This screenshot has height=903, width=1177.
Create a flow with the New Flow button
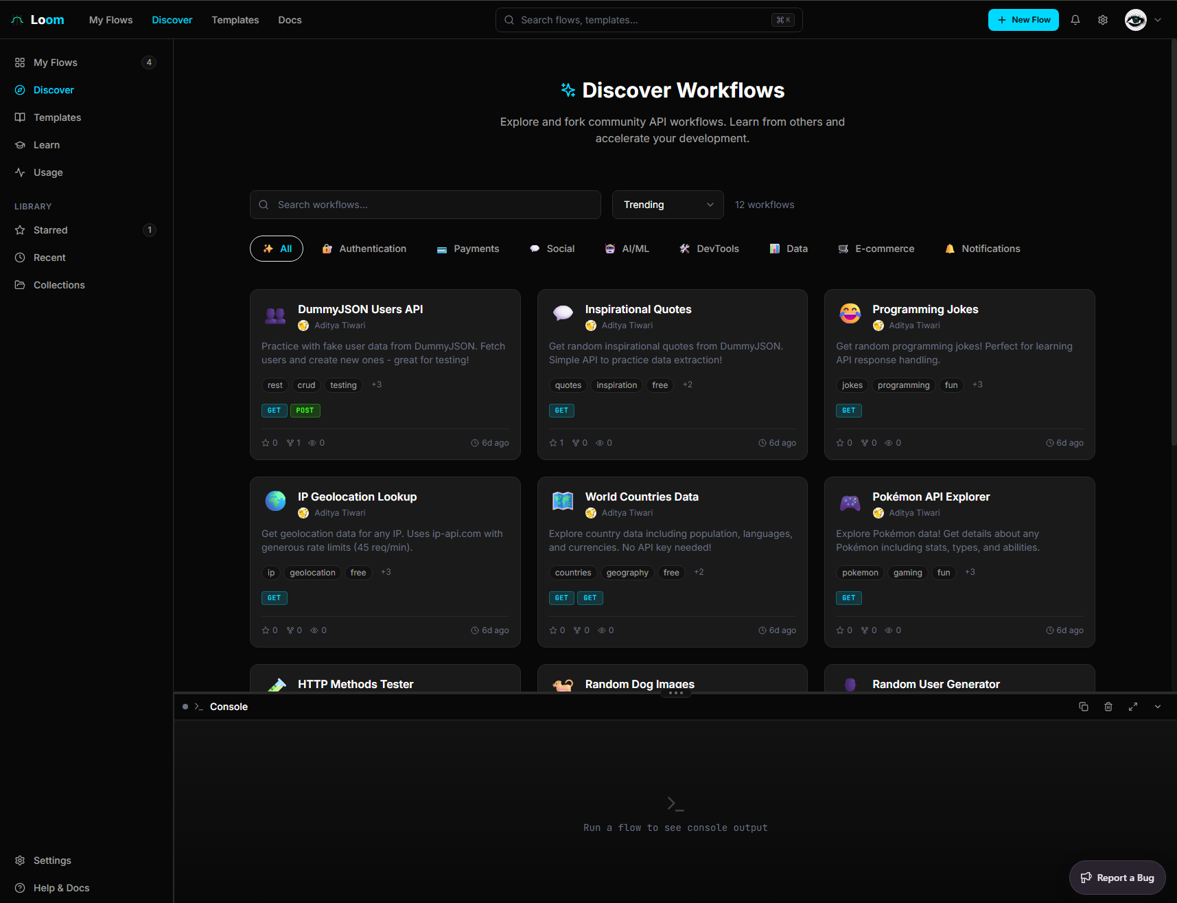point(1023,19)
